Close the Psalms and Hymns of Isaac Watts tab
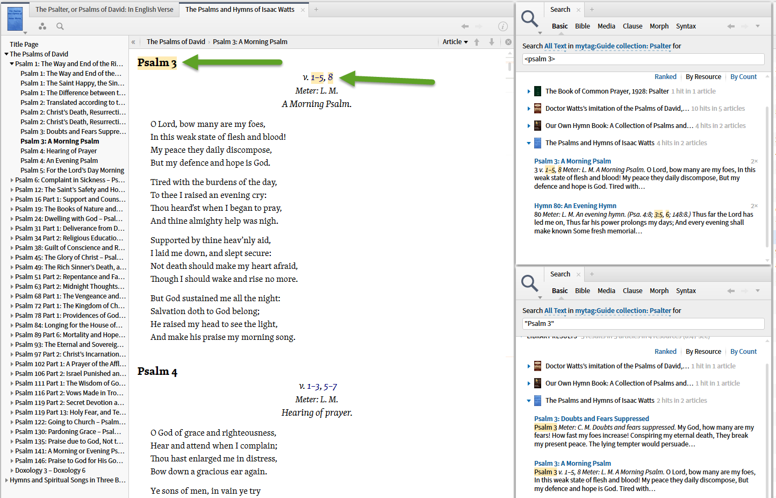The height and width of the screenshot is (498, 776). 303,10
